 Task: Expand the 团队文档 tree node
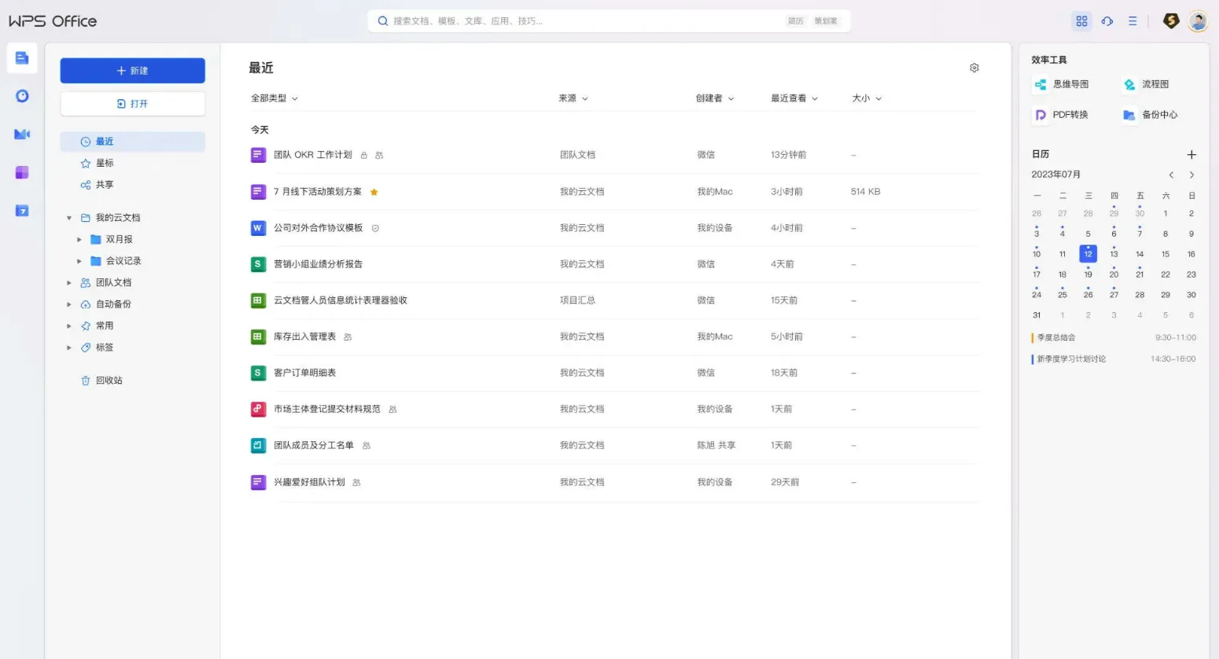coord(69,283)
